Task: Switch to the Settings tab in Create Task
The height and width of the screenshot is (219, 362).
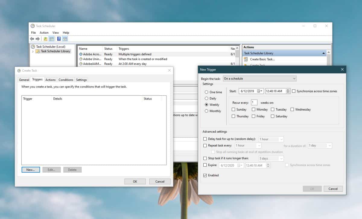Action: (81, 80)
